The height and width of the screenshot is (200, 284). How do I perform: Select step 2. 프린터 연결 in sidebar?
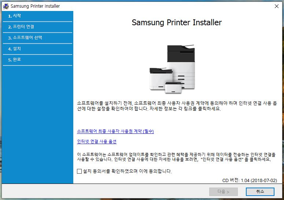click(37, 27)
